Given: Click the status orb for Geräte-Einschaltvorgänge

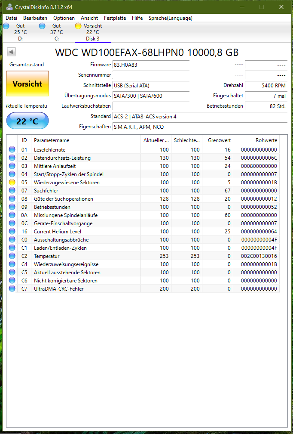Looking at the screenshot, I should point(12,223).
